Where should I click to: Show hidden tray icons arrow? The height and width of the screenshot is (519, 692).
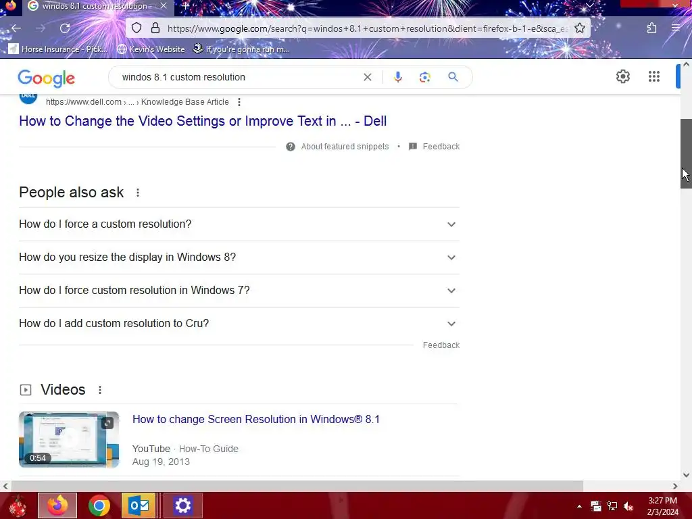point(579,506)
